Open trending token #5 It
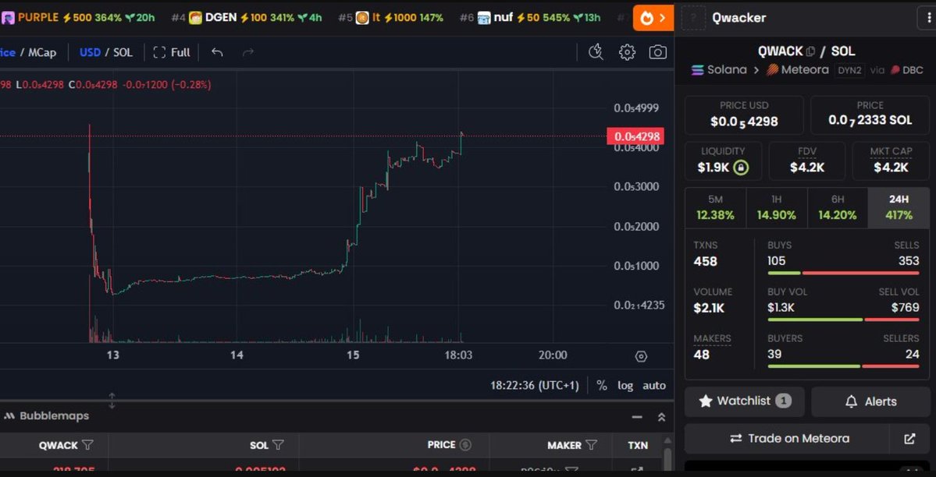Image resolution: width=936 pixels, height=477 pixels. point(391,18)
